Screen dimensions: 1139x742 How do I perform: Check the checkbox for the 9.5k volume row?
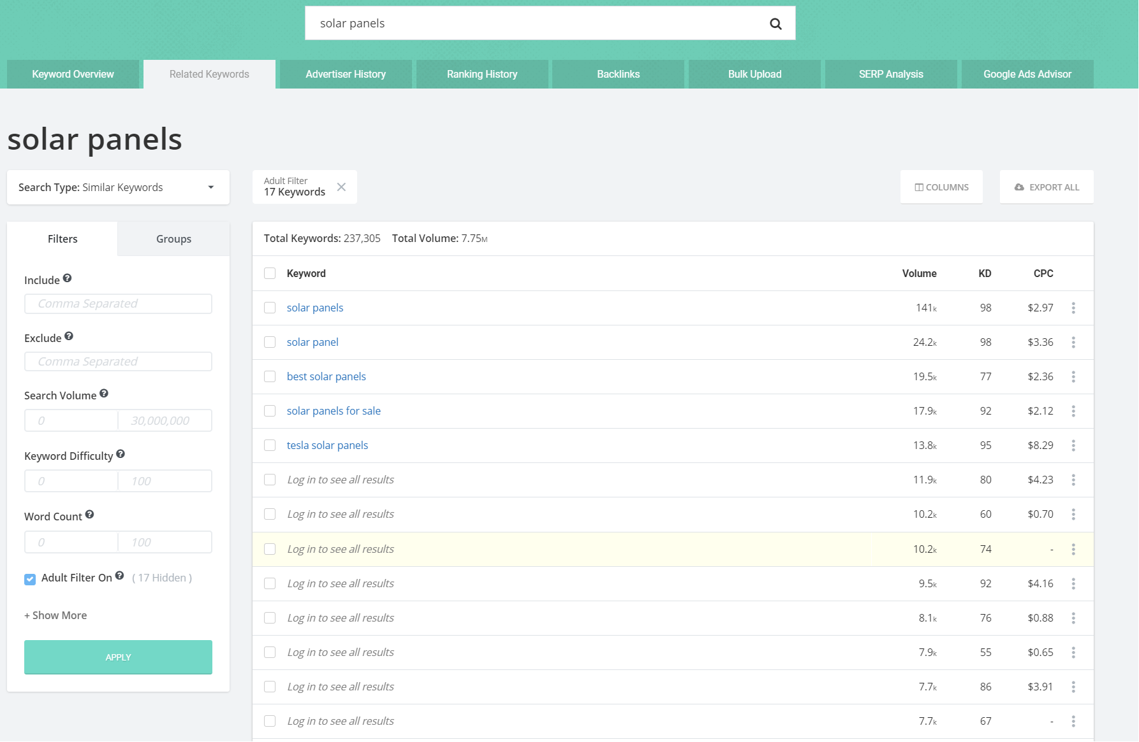tap(270, 583)
